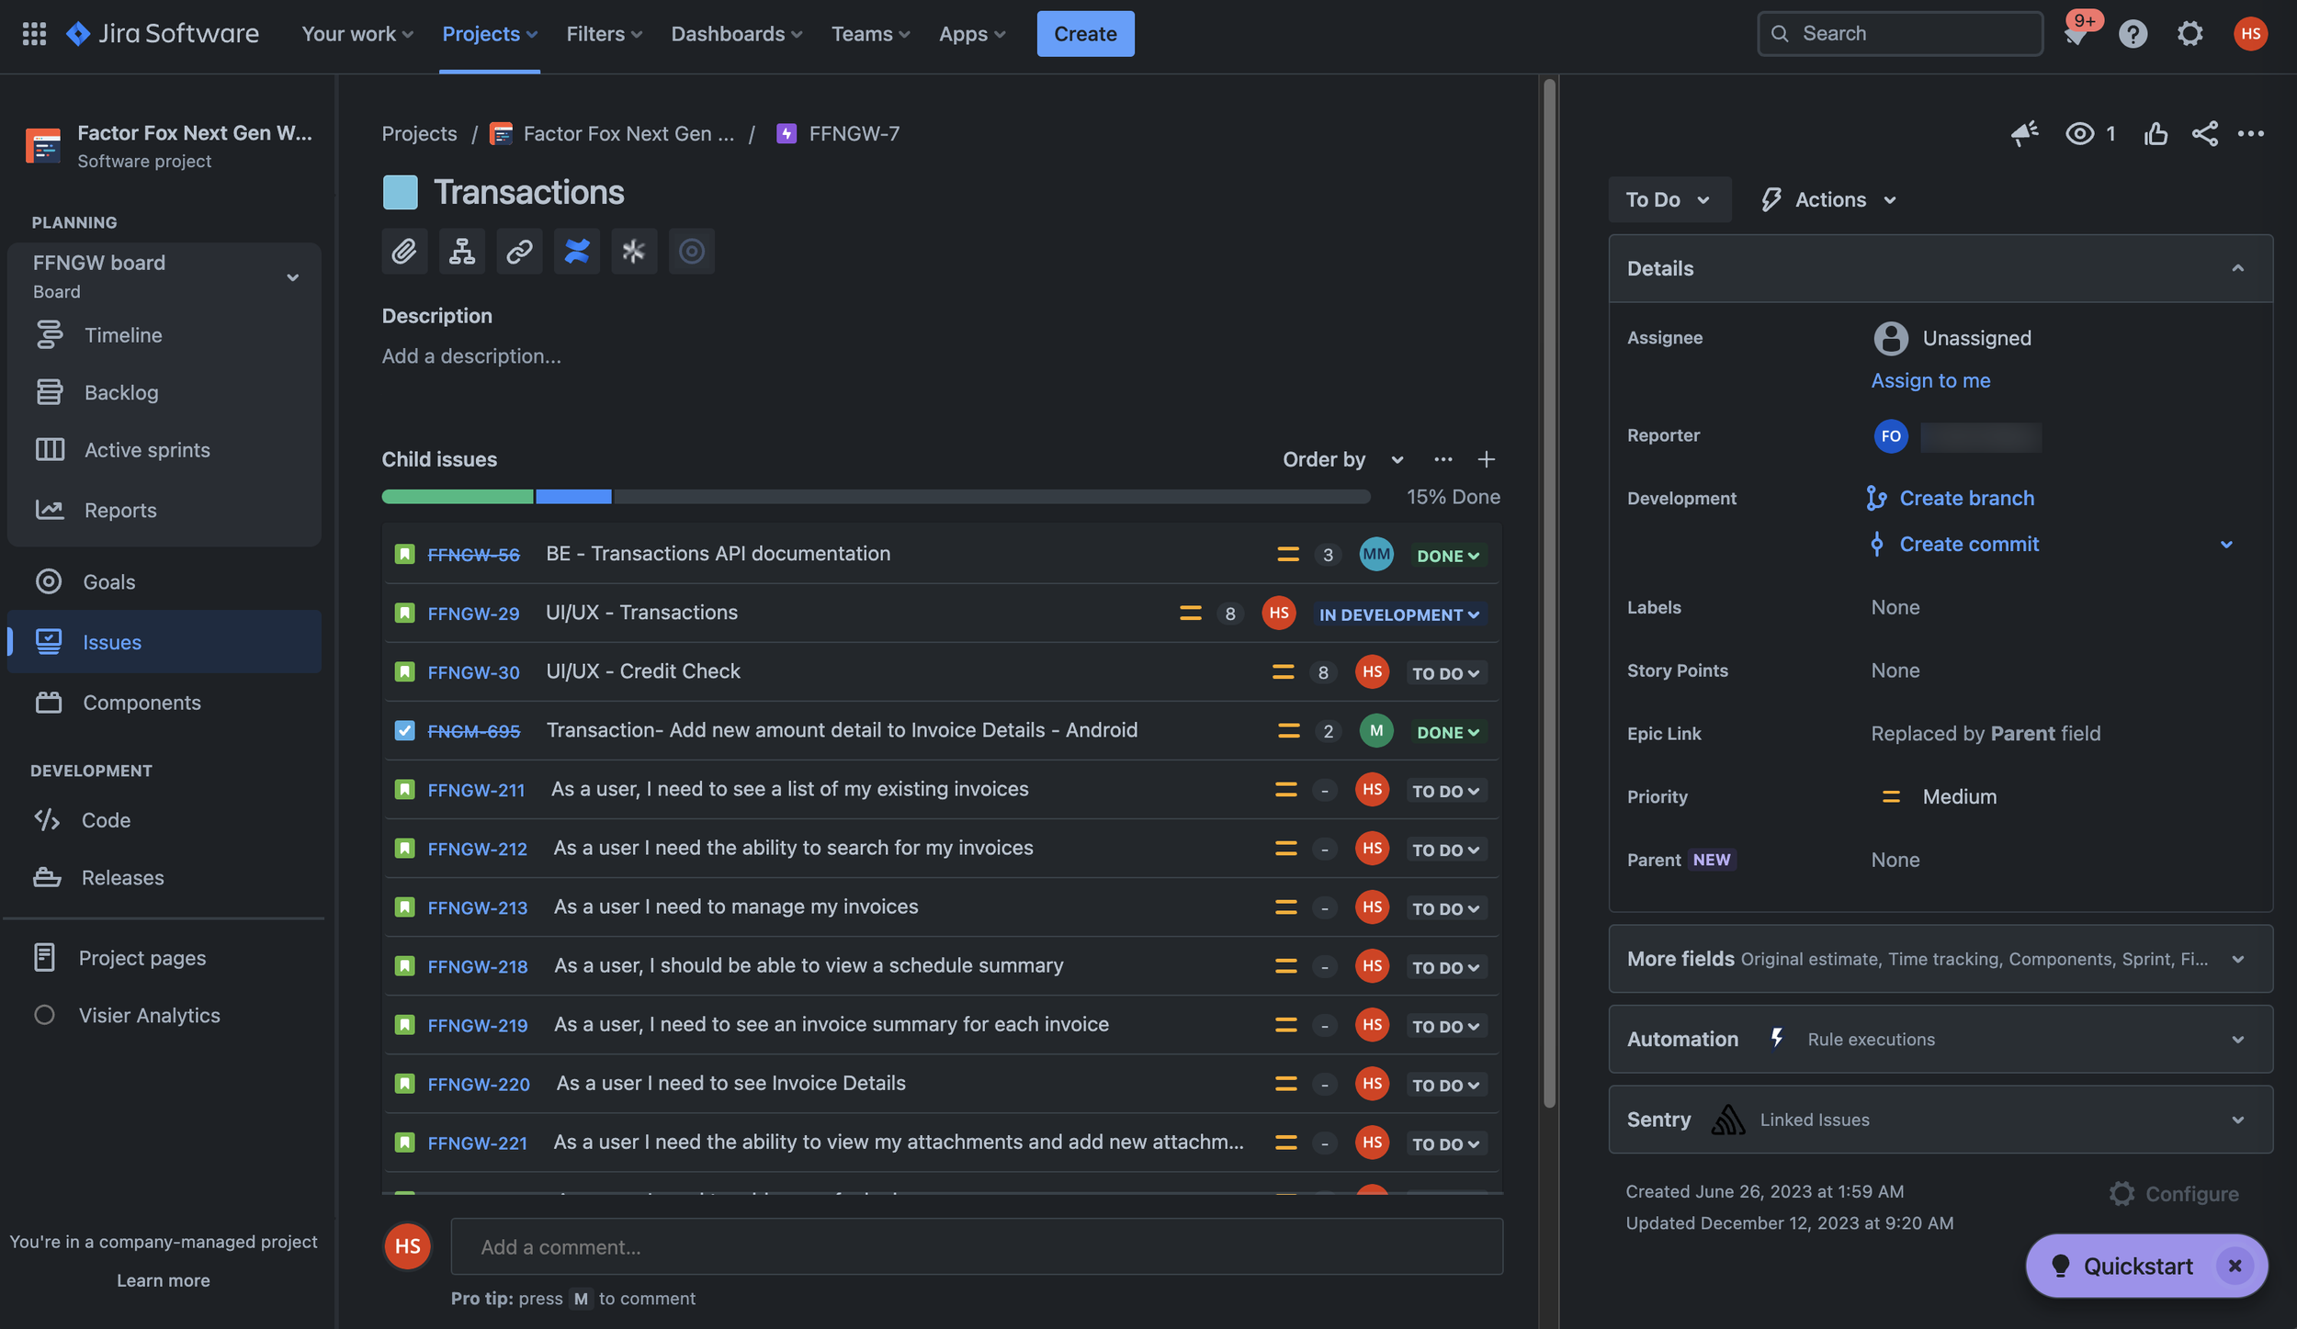2297x1329 pixels.
Task: Toggle the watch issue eye icon
Action: pyautogui.click(x=2080, y=134)
